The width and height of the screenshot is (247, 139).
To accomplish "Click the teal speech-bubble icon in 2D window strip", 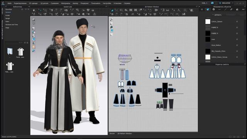I will point(112,27).
